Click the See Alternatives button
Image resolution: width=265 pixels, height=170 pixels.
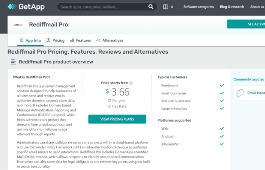[246, 24]
